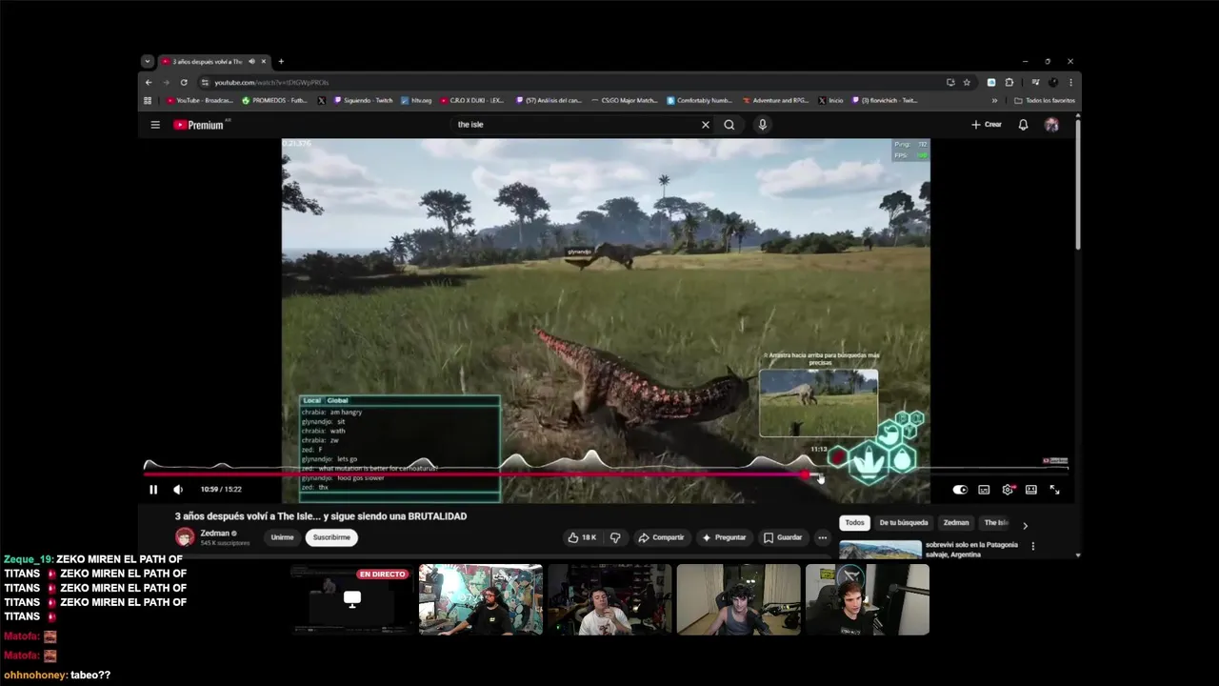This screenshot has height=686, width=1219.
Task: Open Patagonia salvaje suggested video thumbnail
Action: point(880,550)
